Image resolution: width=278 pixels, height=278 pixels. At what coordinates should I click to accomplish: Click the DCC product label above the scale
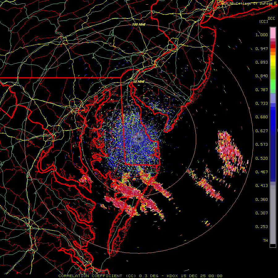[271, 19]
